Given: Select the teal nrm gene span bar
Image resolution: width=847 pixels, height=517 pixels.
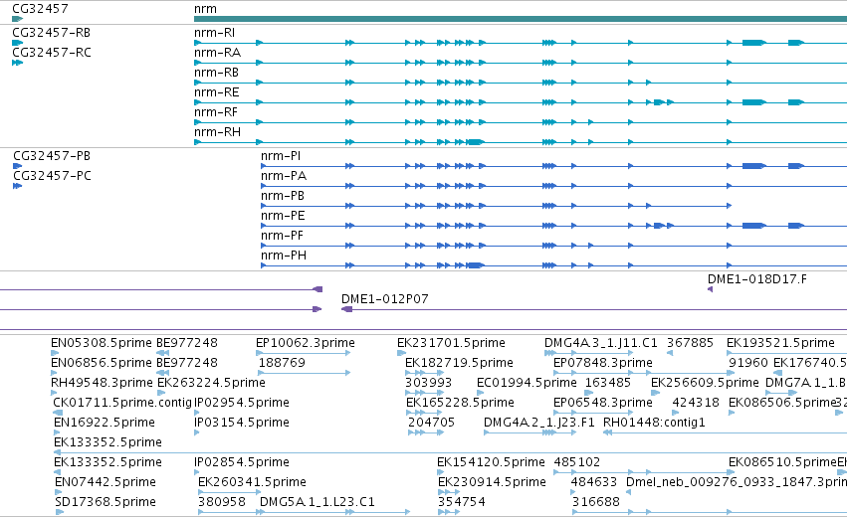Looking at the screenshot, I should [521, 19].
